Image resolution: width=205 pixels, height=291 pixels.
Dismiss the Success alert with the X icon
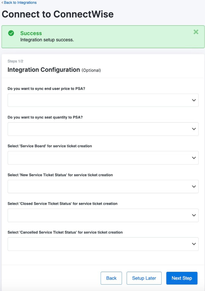click(196, 32)
